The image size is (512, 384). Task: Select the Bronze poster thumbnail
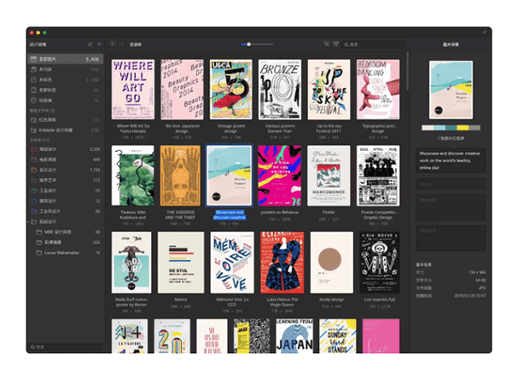coord(280,89)
